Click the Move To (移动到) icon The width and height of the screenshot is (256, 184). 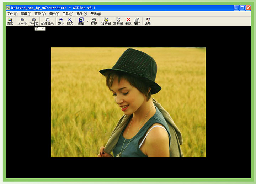tap(106, 21)
